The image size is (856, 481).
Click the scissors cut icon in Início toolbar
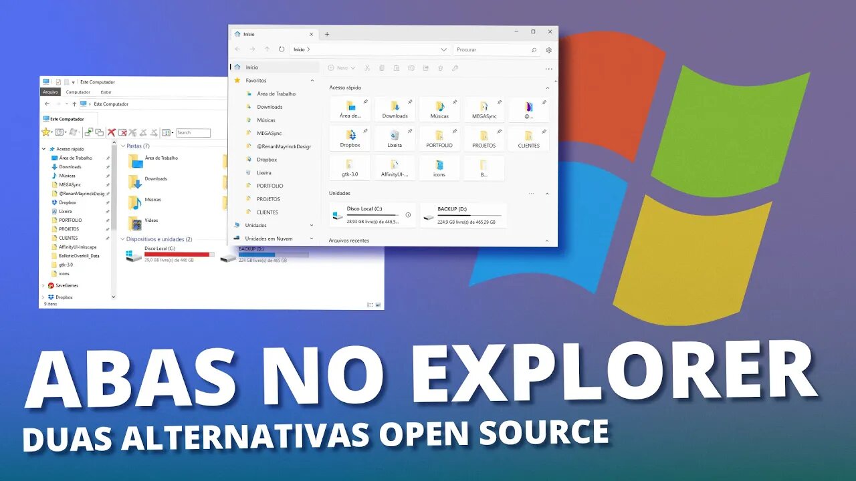tap(367, 68)
